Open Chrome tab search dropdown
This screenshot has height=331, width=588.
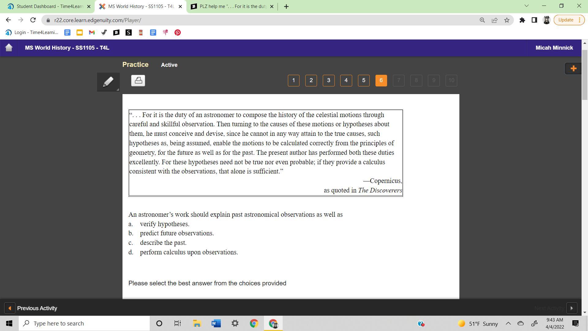pyautogui.click(x=526, y=6)
